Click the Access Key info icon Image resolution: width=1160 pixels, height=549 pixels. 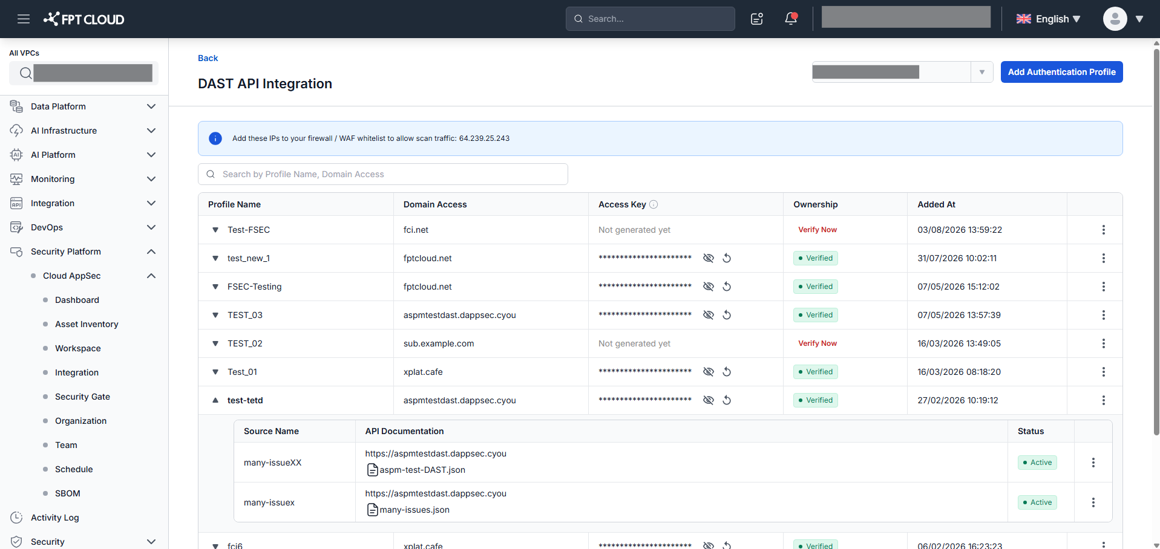(654, 204)
